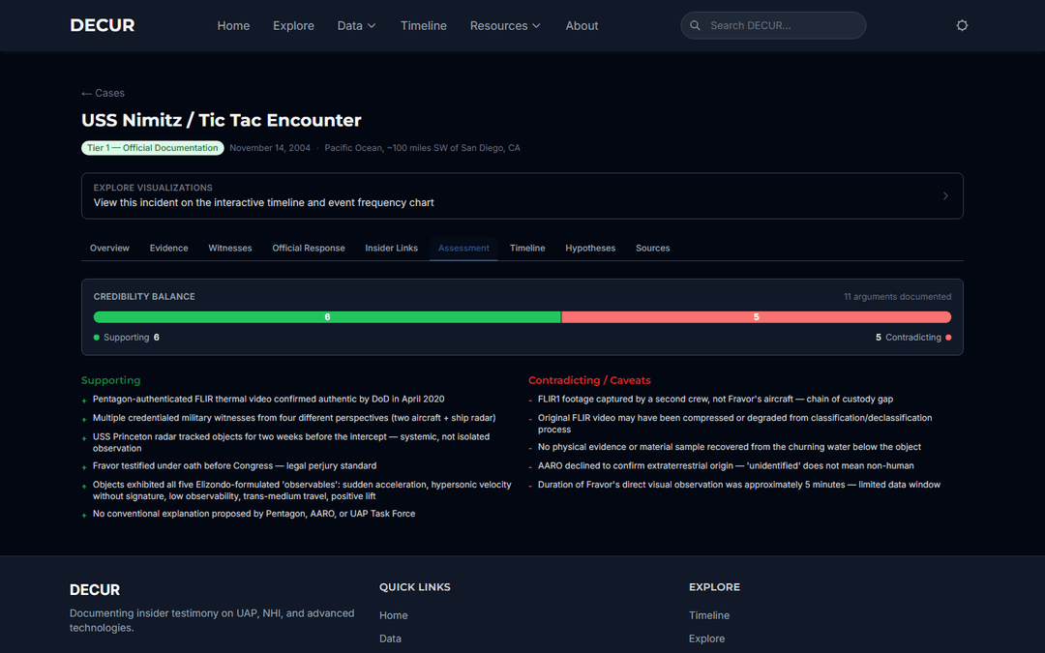Click the Timeline link in top navigation
Image resolution: width=1045 pixels, height=653 pixels.
tap(424, 25)
